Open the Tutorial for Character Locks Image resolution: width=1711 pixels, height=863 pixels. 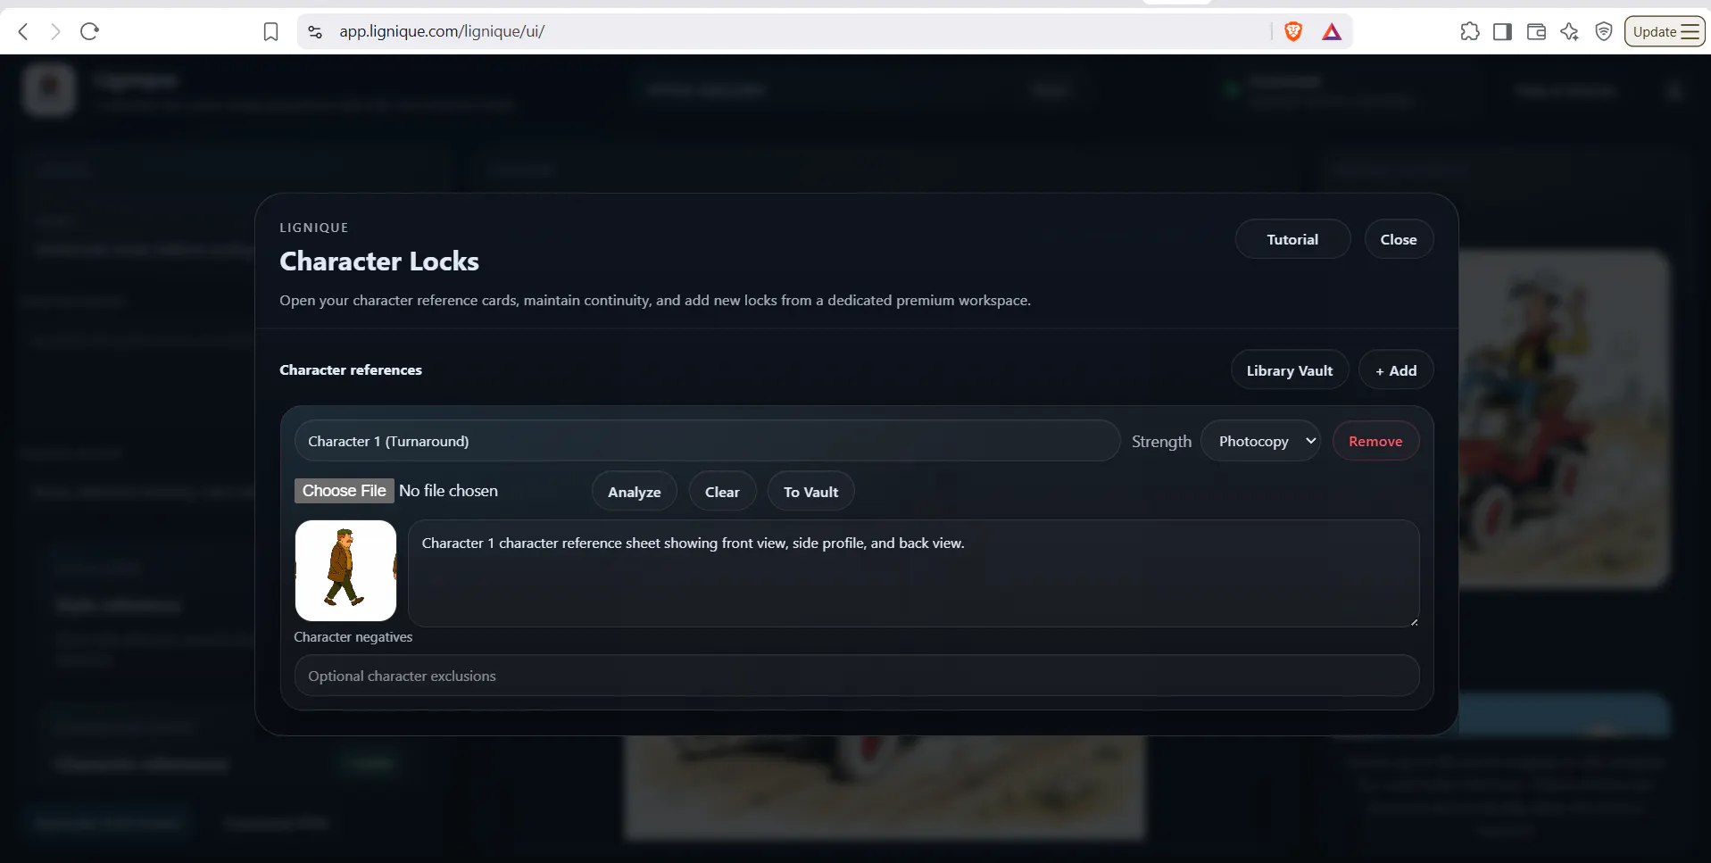pos(1292,239)
